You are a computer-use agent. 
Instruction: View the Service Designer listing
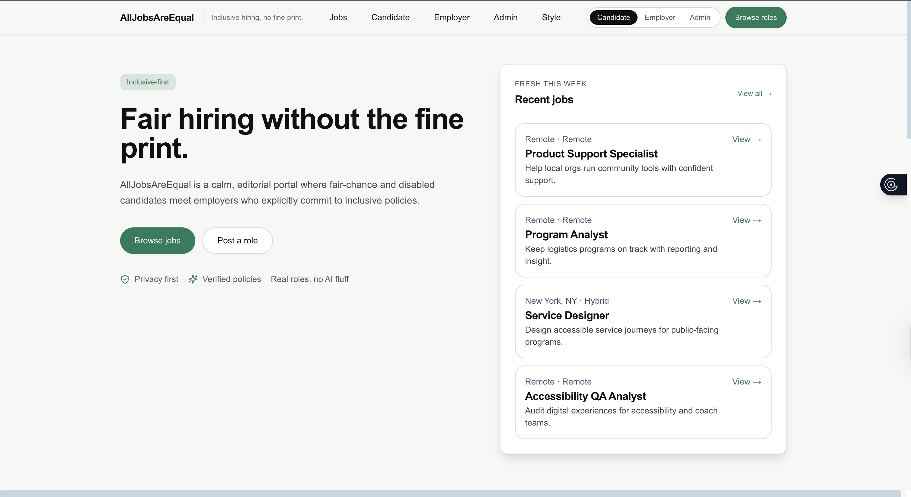click(x=746, y=301)
